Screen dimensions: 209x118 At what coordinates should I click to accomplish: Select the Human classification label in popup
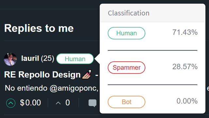click(126, 33)
